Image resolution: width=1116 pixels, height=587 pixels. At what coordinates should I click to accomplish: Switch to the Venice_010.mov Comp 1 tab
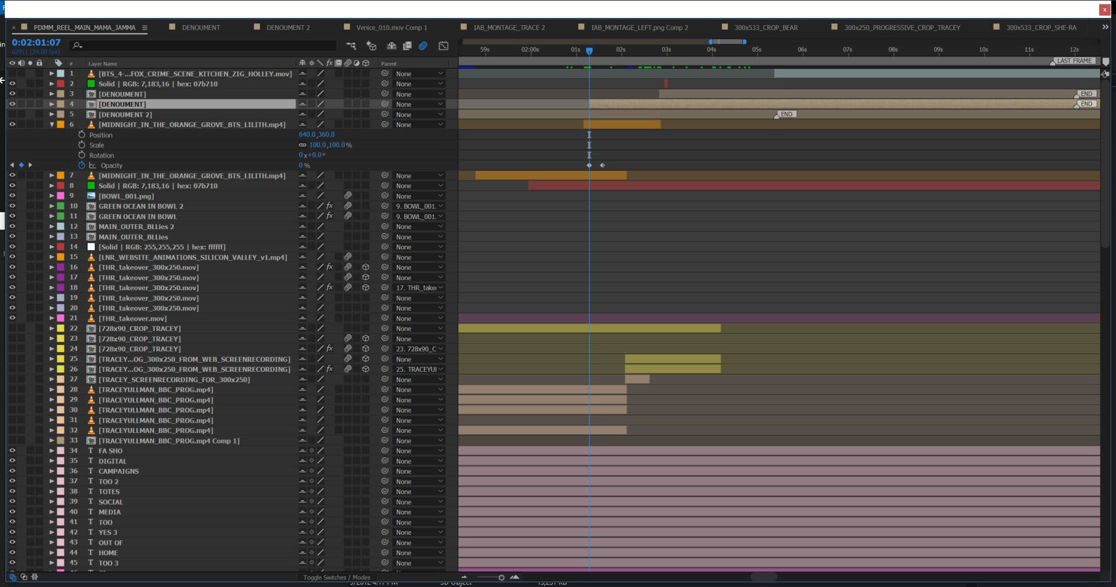[x=391, y=28]
